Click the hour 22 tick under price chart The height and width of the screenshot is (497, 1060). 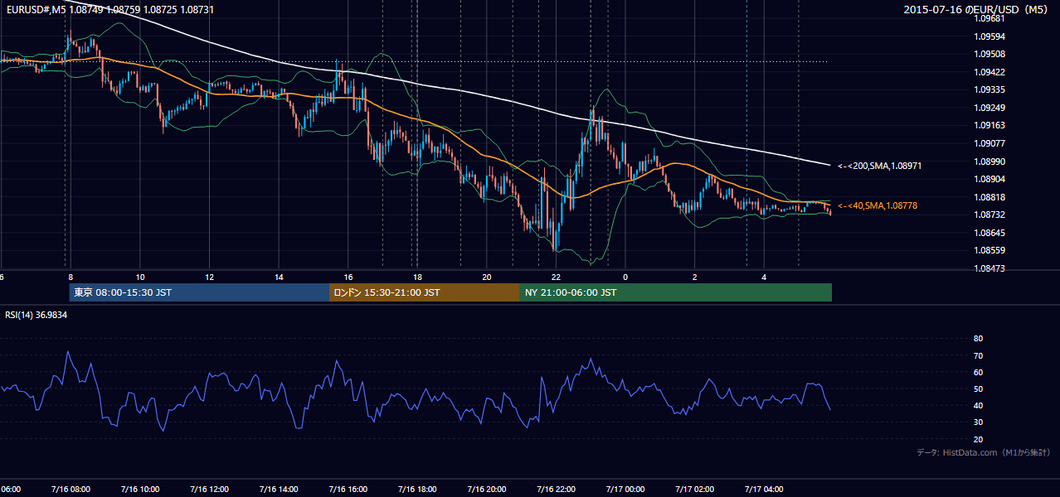(556, 277)
